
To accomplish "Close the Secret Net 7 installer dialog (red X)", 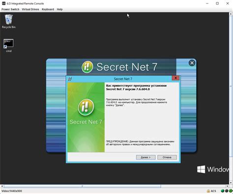I will pos(175,78).
